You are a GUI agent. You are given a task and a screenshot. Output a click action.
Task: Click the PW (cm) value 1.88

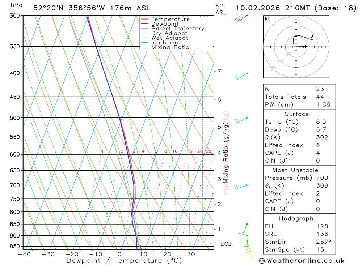(x=323, y=105)
